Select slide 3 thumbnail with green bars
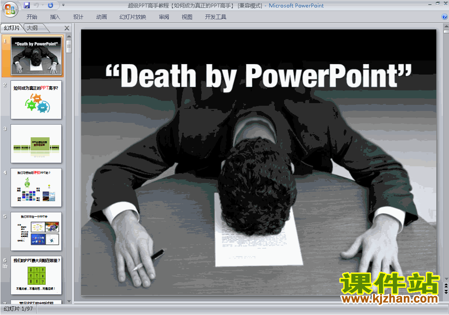This screenshot has height=315, width=449. (36, 143)
